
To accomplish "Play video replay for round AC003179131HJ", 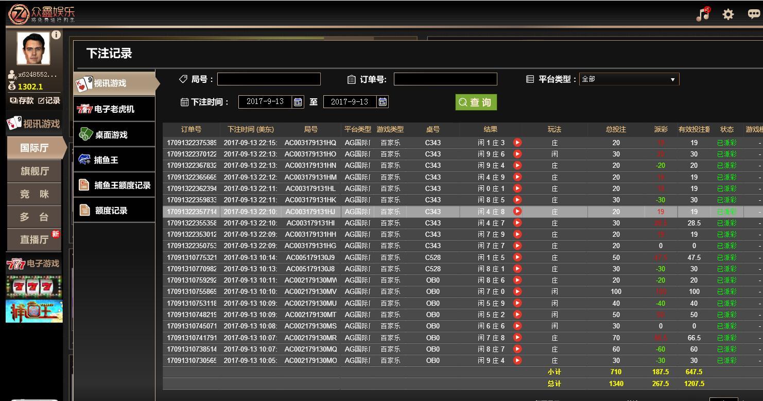I will point(517,211).
